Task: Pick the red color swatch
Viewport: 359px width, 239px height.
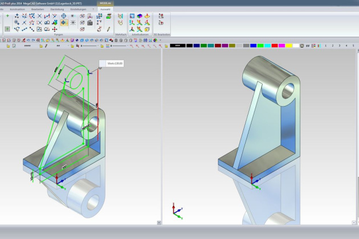Action: point(274,46)
